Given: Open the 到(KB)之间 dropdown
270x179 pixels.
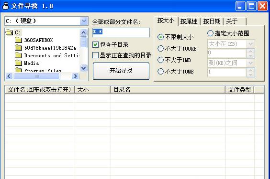Looking at the screenshot, I should (250, 63).
